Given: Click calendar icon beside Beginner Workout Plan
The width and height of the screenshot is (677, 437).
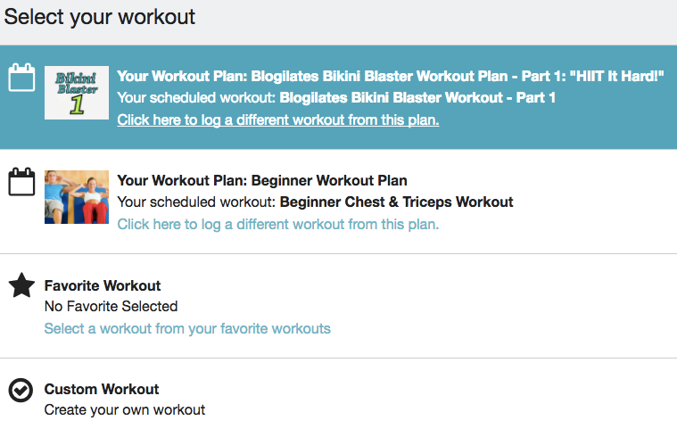Looking at the screenshot, I should [x=21, y=182].
